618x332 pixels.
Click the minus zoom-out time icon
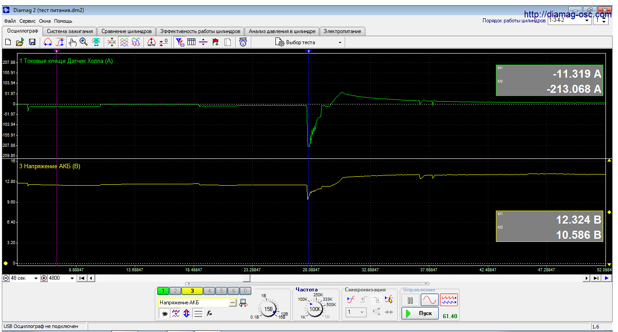pos(6,278)
